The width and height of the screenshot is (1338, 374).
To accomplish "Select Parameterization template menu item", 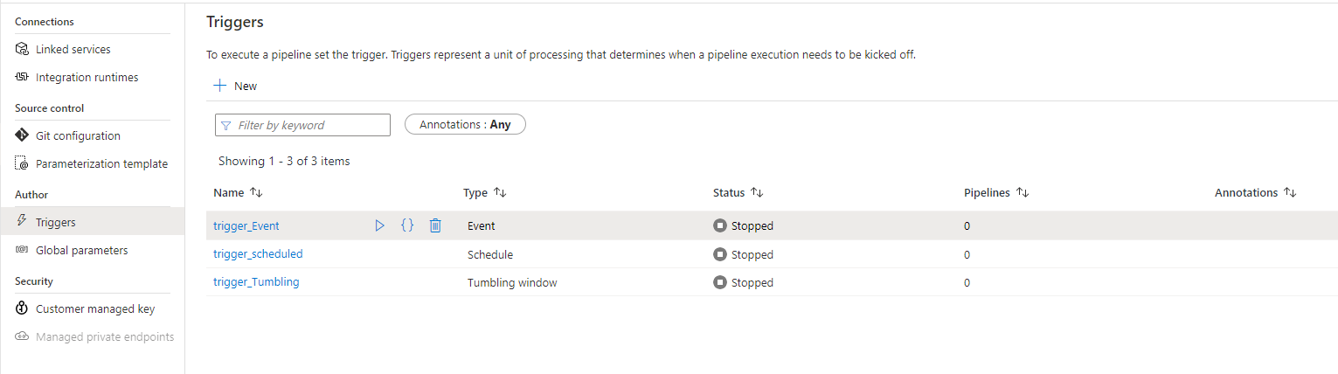I will (101, 163).
